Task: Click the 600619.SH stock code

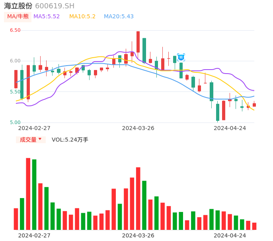Action: [55, 6]
